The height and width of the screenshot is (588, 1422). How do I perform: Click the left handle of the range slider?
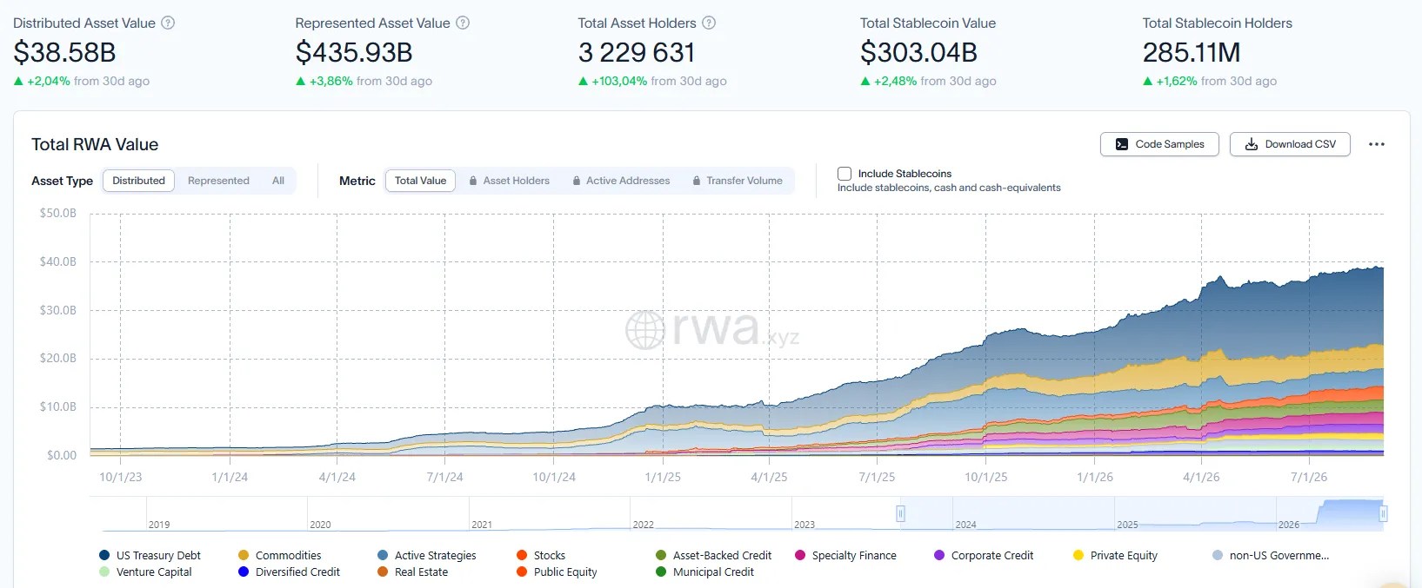900,514
